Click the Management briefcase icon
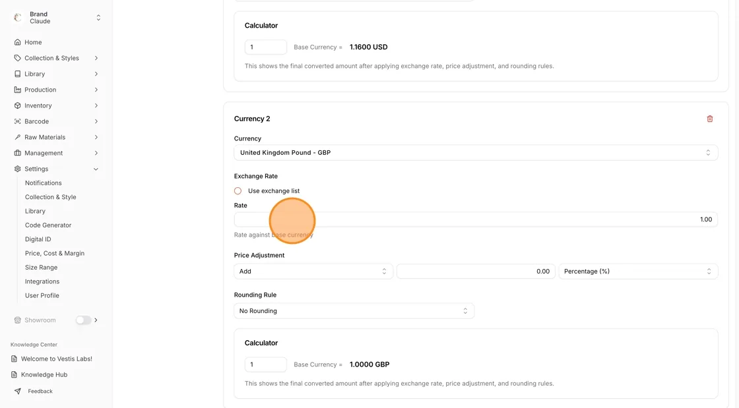Image resolution: width=739 pixels, height=408 pixels. coord(17,153)
